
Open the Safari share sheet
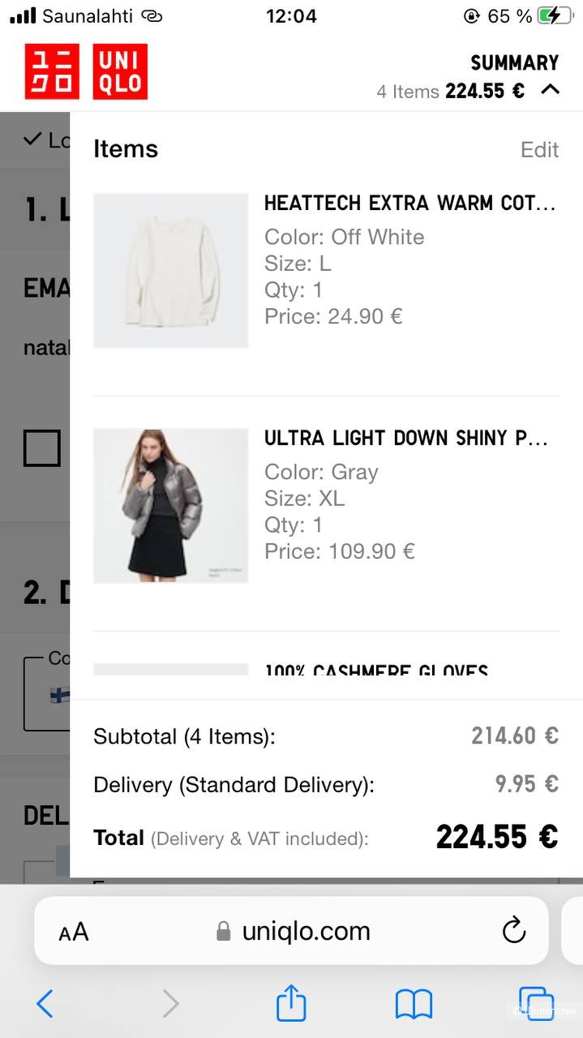pyautogui.click(x=290, y=1003)
